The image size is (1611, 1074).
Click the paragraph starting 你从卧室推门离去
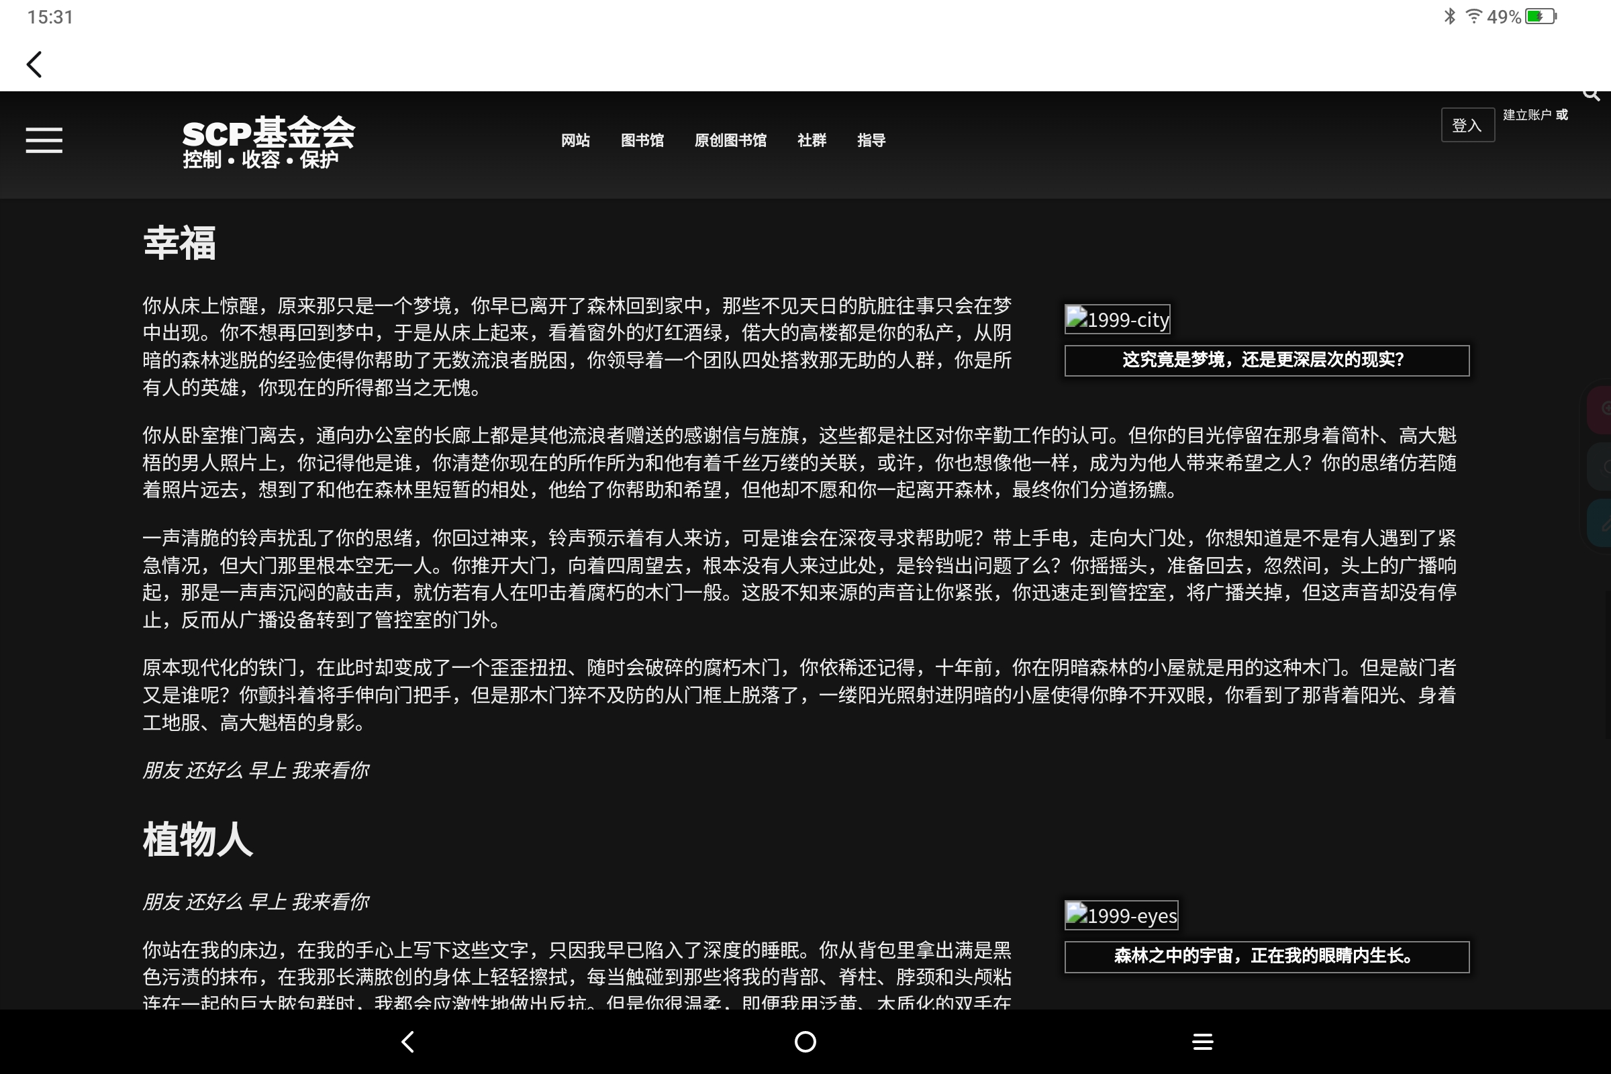pos(799,462)
